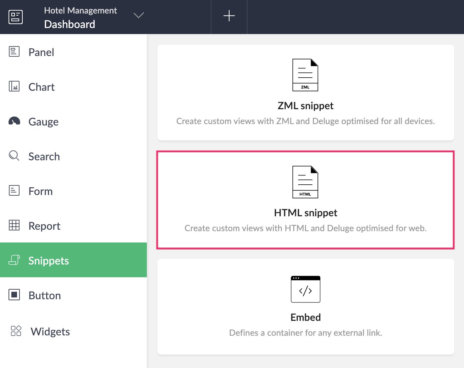Click the Hotel Management application name

click(81, 11)
